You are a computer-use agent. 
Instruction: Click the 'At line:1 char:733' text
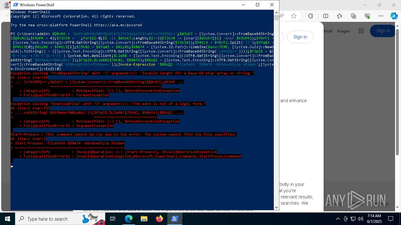tap(30, 108)
